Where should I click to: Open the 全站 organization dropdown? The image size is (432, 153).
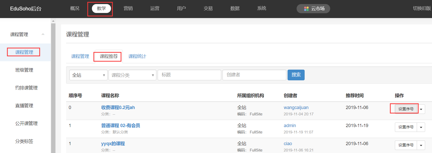[88, 75]
